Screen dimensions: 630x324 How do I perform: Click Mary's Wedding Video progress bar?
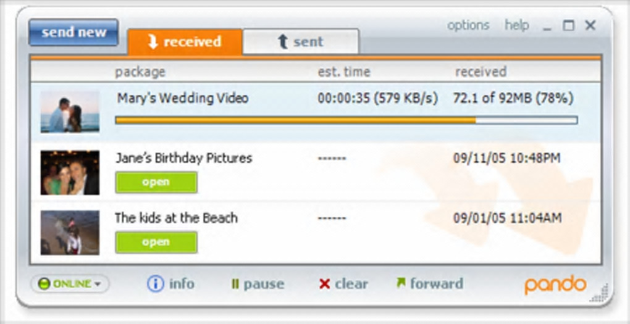346,120
